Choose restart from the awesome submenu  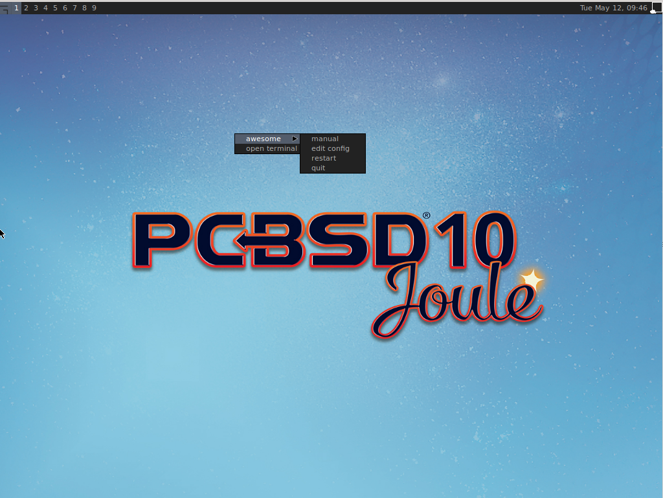(x=333, y=158)
